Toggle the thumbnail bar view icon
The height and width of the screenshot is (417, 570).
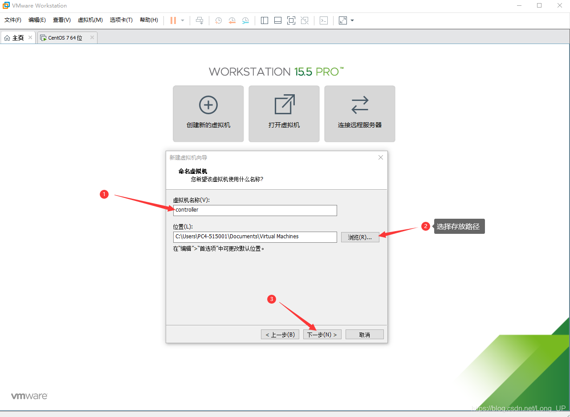(x=278, y=20)
